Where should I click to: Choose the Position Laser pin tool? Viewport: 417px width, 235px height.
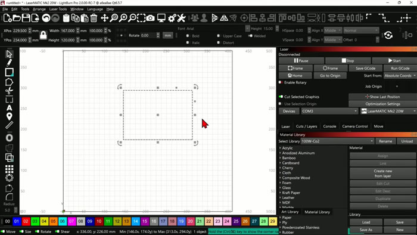pos(9,116)
